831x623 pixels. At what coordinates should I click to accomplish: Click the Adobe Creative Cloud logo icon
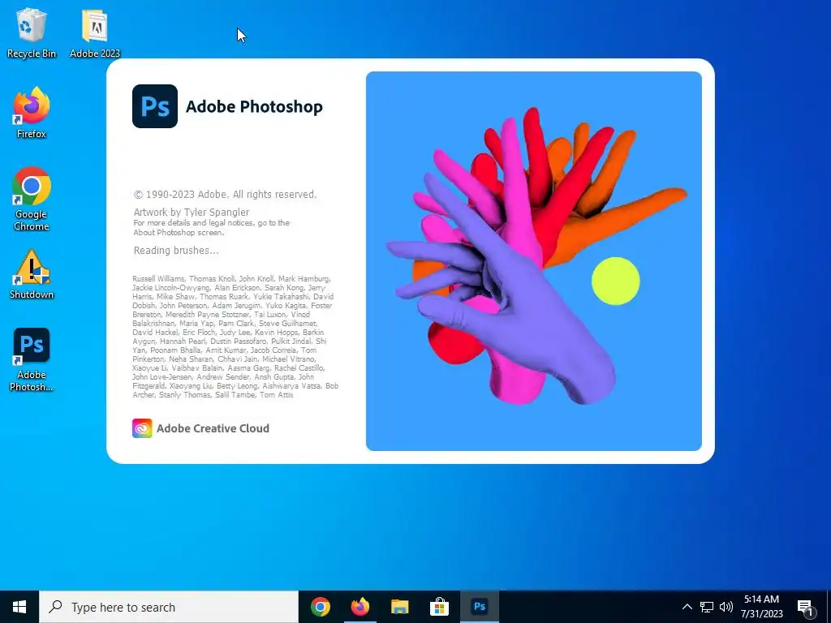coord(142,428)
